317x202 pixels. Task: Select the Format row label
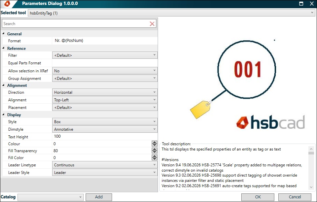point(14,41)
